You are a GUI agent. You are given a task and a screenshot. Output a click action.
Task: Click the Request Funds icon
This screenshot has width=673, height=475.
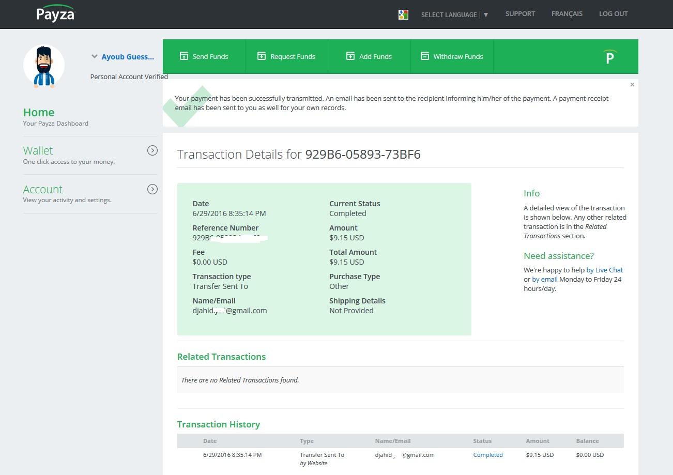(262, 56)
